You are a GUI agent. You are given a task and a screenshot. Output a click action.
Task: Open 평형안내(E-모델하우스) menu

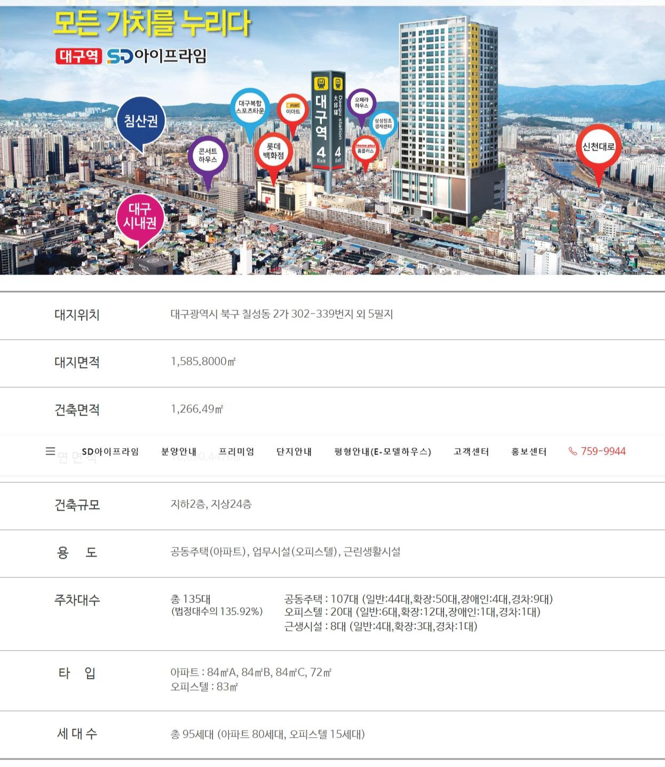point(383,452)
